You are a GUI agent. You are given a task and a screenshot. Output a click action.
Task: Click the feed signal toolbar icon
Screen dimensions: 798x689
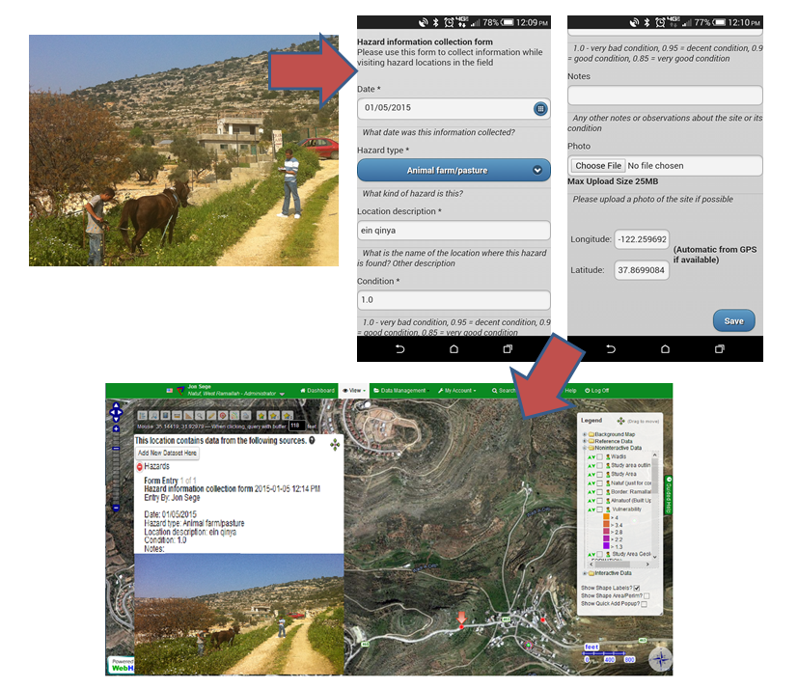[x=234, y=415]
